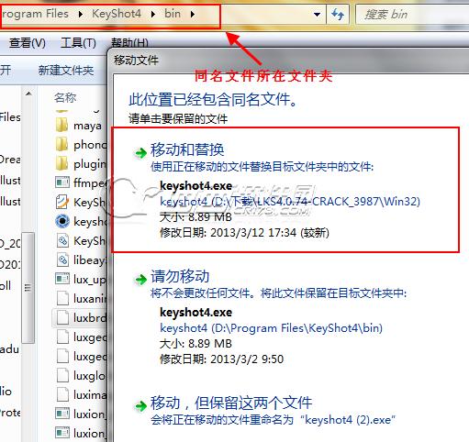Click the scroll up arrow in navigation pane

(x=28, y=94)
